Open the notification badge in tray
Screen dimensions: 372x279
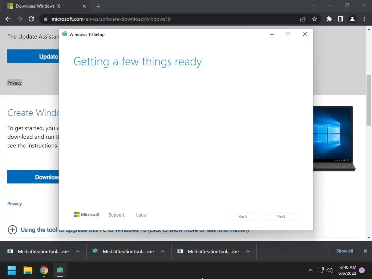coord(362,270)
